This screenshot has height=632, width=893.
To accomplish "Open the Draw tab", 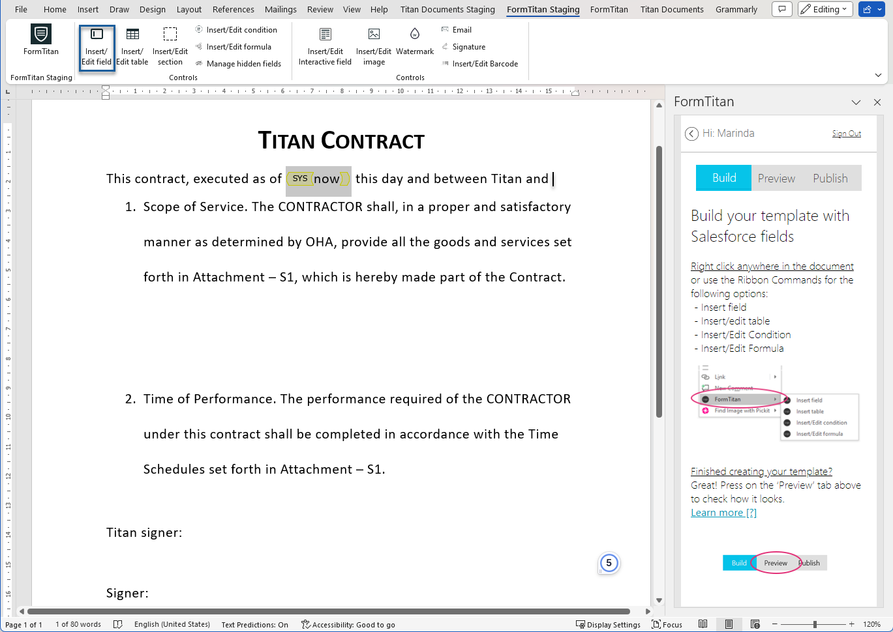I will 119,9.
